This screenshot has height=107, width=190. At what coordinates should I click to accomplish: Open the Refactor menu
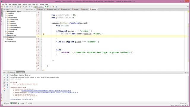tap(25, 4)
